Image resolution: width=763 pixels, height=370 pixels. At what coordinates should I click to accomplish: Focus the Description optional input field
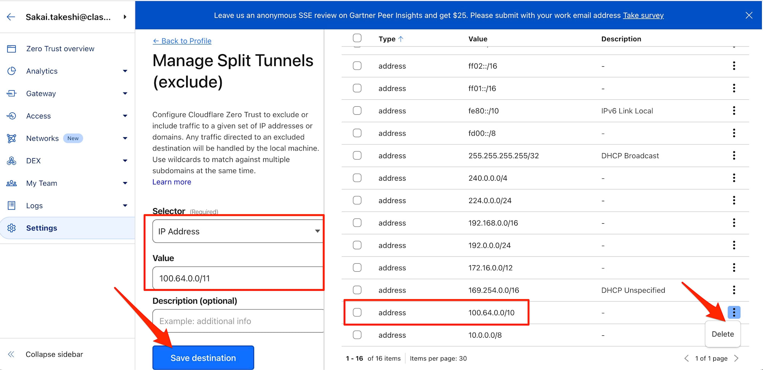238,321
